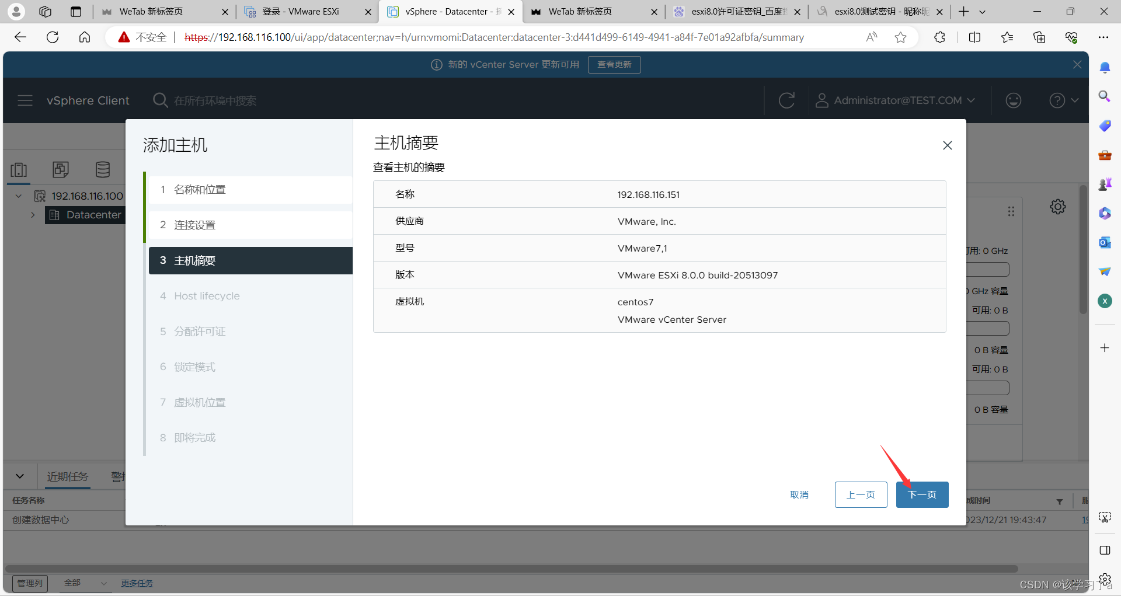Open tab search dropdown arrow
This screenshot has height=596, width=1121.
click(982, 12)
